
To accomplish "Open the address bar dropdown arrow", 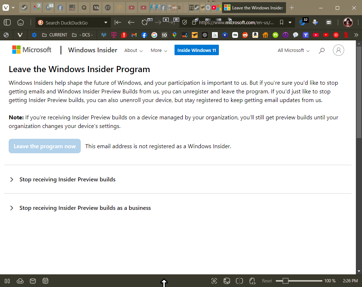I will [290, 22].
